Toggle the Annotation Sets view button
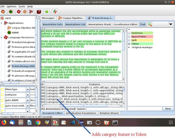The height and width of the screenshot is (138, 175). click(53, 24)
